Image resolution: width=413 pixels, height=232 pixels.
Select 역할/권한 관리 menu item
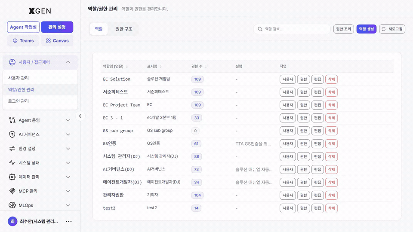40,89
